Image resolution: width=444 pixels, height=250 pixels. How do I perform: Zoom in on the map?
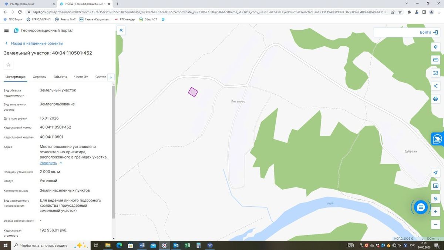435,211
